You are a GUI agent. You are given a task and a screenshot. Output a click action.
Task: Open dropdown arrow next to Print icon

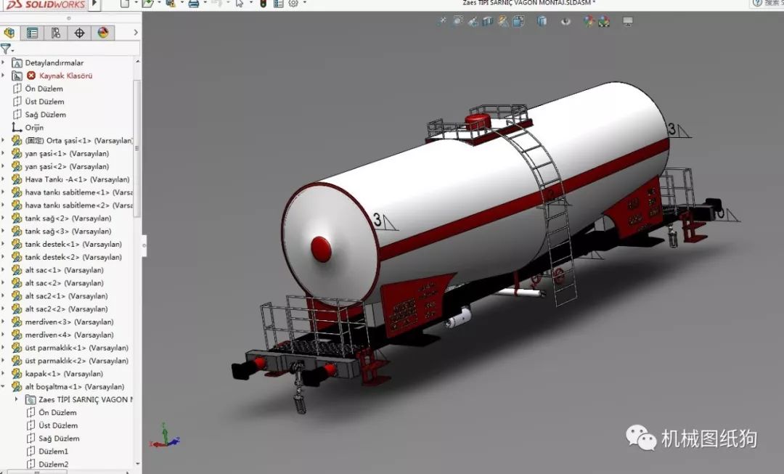coord(205,3)
